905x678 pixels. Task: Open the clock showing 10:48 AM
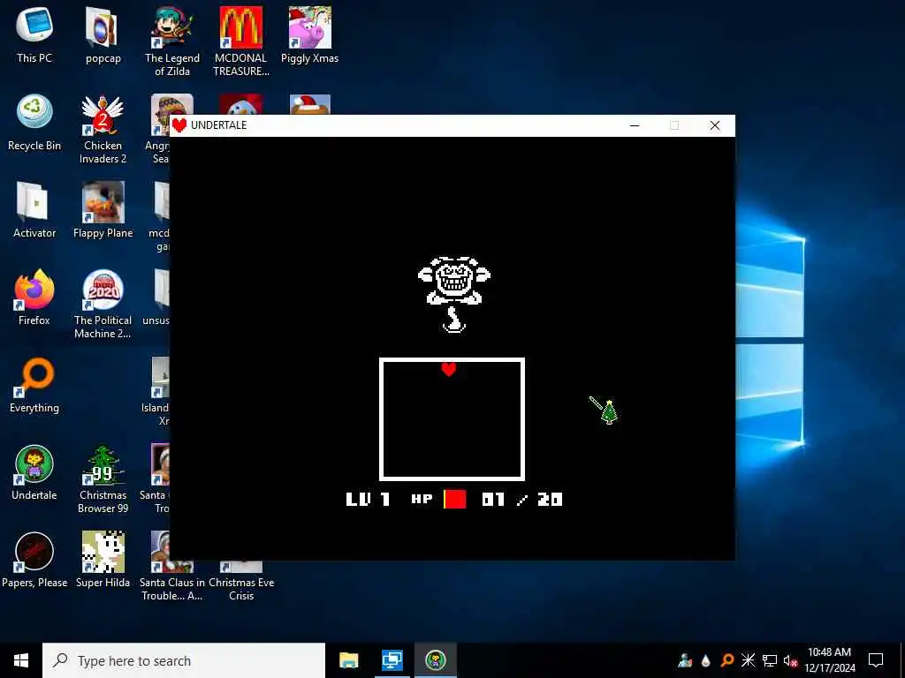point(829,660)
